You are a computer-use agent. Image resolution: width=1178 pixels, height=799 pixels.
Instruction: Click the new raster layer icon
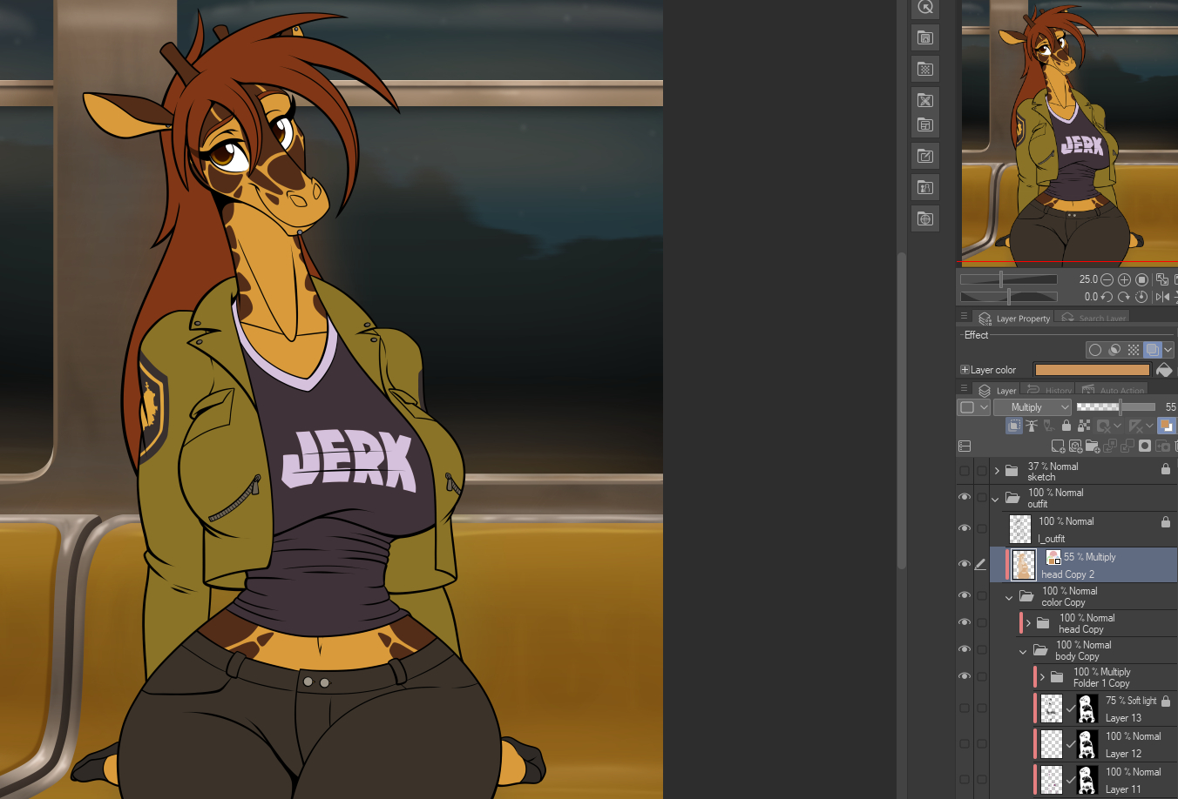coord(1058,446)
